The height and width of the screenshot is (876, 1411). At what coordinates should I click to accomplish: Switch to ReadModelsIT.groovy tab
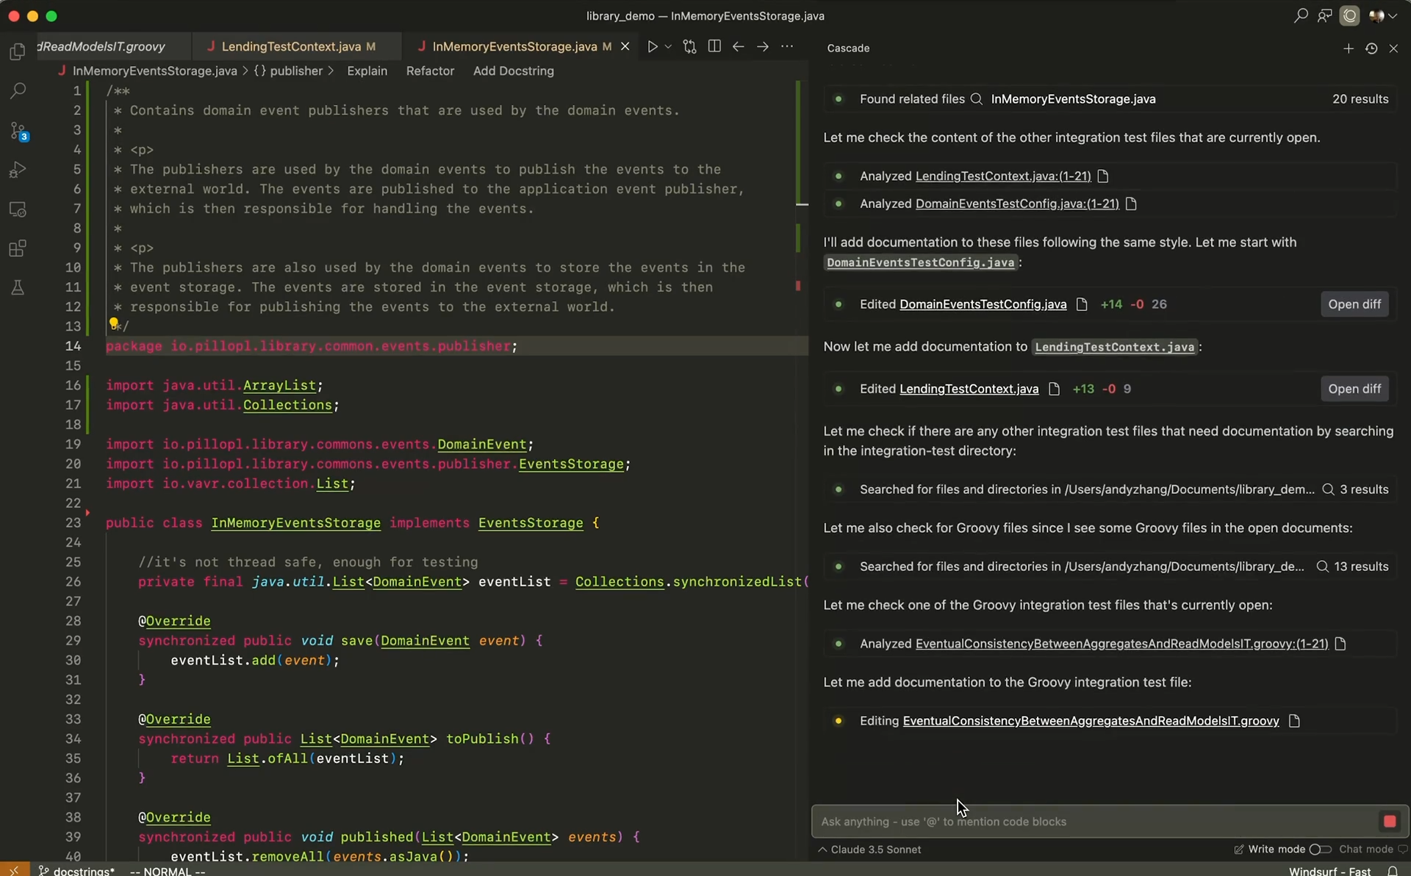pos(102,46)
